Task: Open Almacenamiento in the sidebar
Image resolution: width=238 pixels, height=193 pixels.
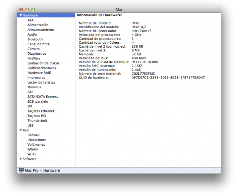Action: click(x=41, y=30)
